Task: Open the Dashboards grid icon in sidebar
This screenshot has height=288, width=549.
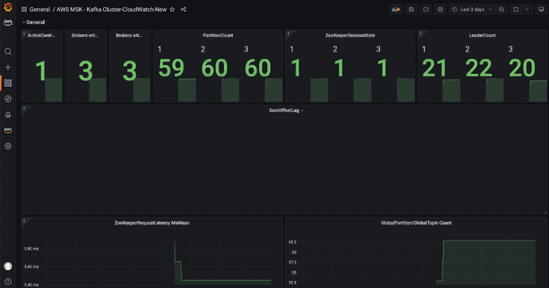Action: click(8, 83)
